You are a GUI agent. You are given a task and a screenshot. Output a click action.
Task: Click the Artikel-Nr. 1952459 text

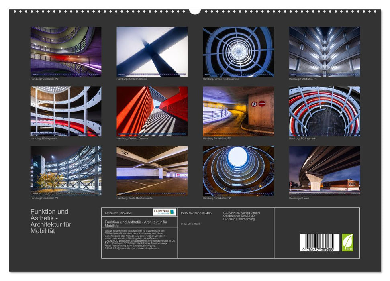[118, 213]
